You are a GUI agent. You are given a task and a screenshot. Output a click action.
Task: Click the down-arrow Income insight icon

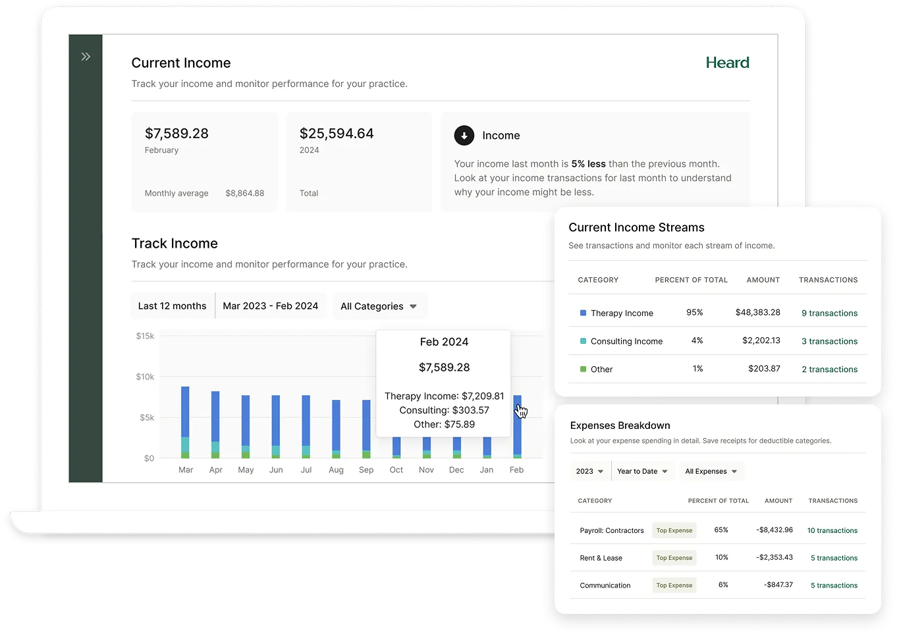point(464,135)
